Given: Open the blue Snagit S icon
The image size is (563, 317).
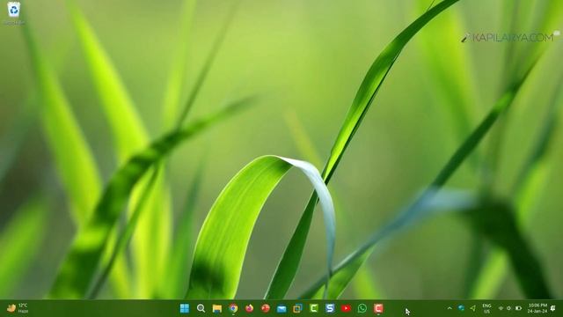Looking at the screenshot, I should [330, 308].
